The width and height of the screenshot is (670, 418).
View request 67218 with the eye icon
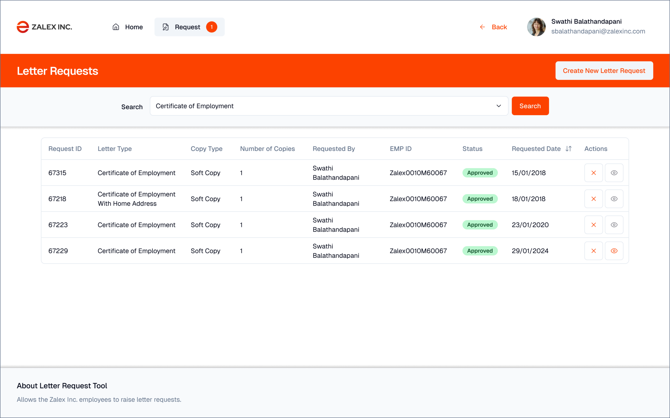pyautogui.click(x=614, y=199)
